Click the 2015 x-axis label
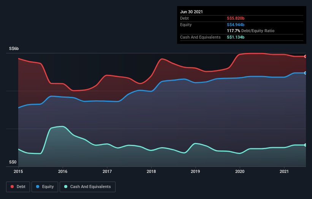This screenshot has width=312, height=199. 18,171
